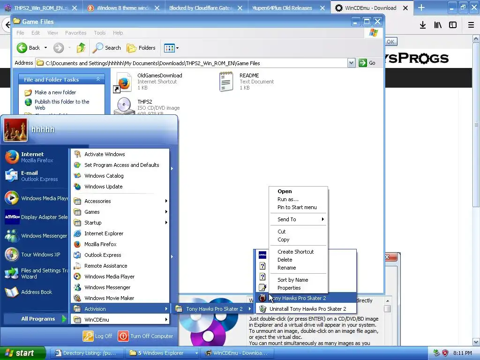Open Firefox downloads arrow icon
The image size is (480, 360).
coord(423,25)
